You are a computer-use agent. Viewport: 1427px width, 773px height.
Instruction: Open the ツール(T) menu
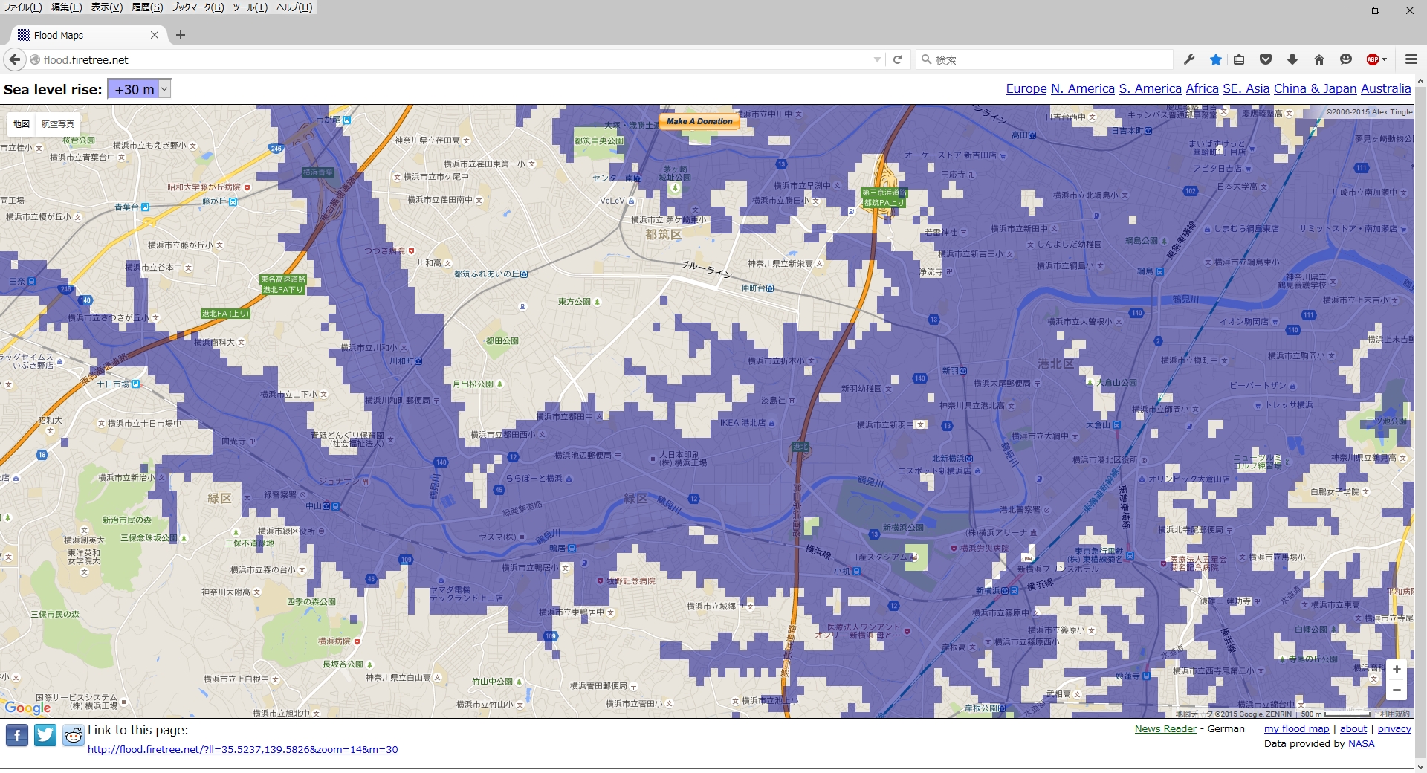250,7
